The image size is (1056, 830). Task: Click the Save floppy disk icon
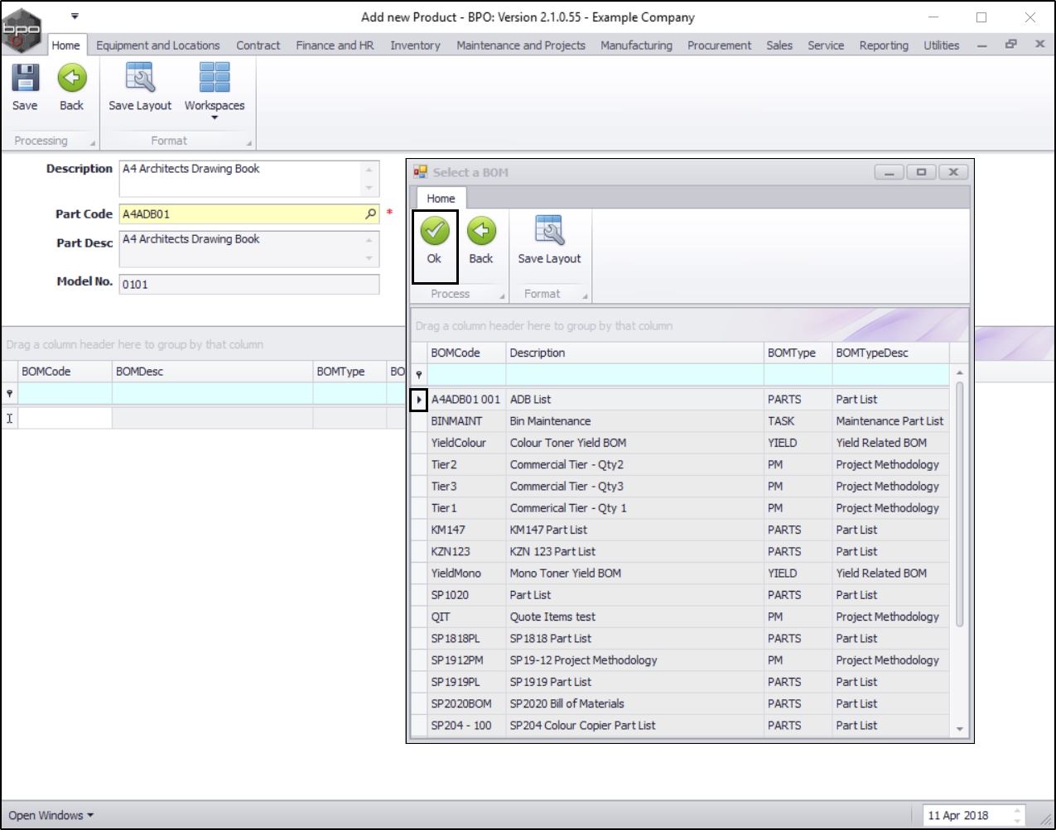(x=25, y=79)
